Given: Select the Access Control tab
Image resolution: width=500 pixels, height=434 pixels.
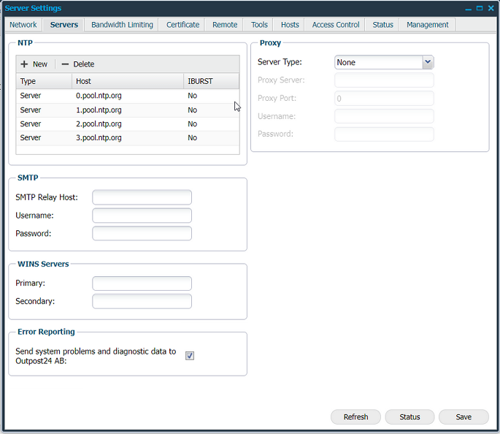Looking at the screenshot, I should pyautogui.click(x=336, y=25).
